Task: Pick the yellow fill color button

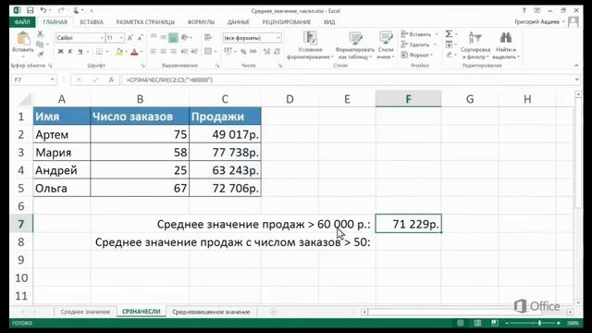Action: point(119,52)
